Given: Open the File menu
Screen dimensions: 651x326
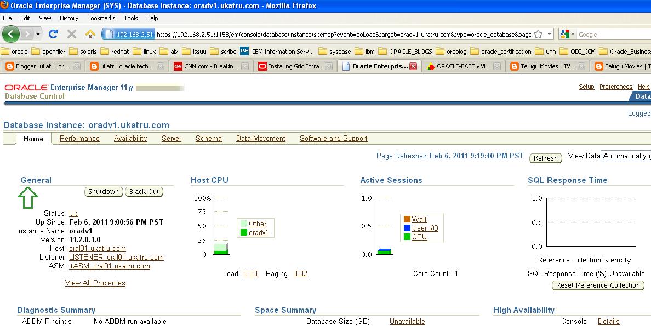Looking at the screenshot, I should click(x=7, y=18).
